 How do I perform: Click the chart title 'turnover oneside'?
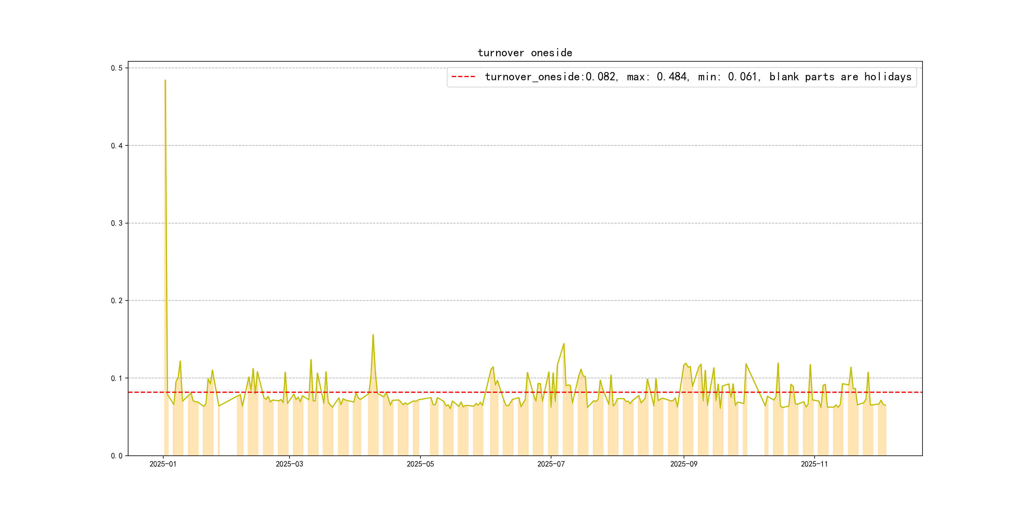(525, 53)
